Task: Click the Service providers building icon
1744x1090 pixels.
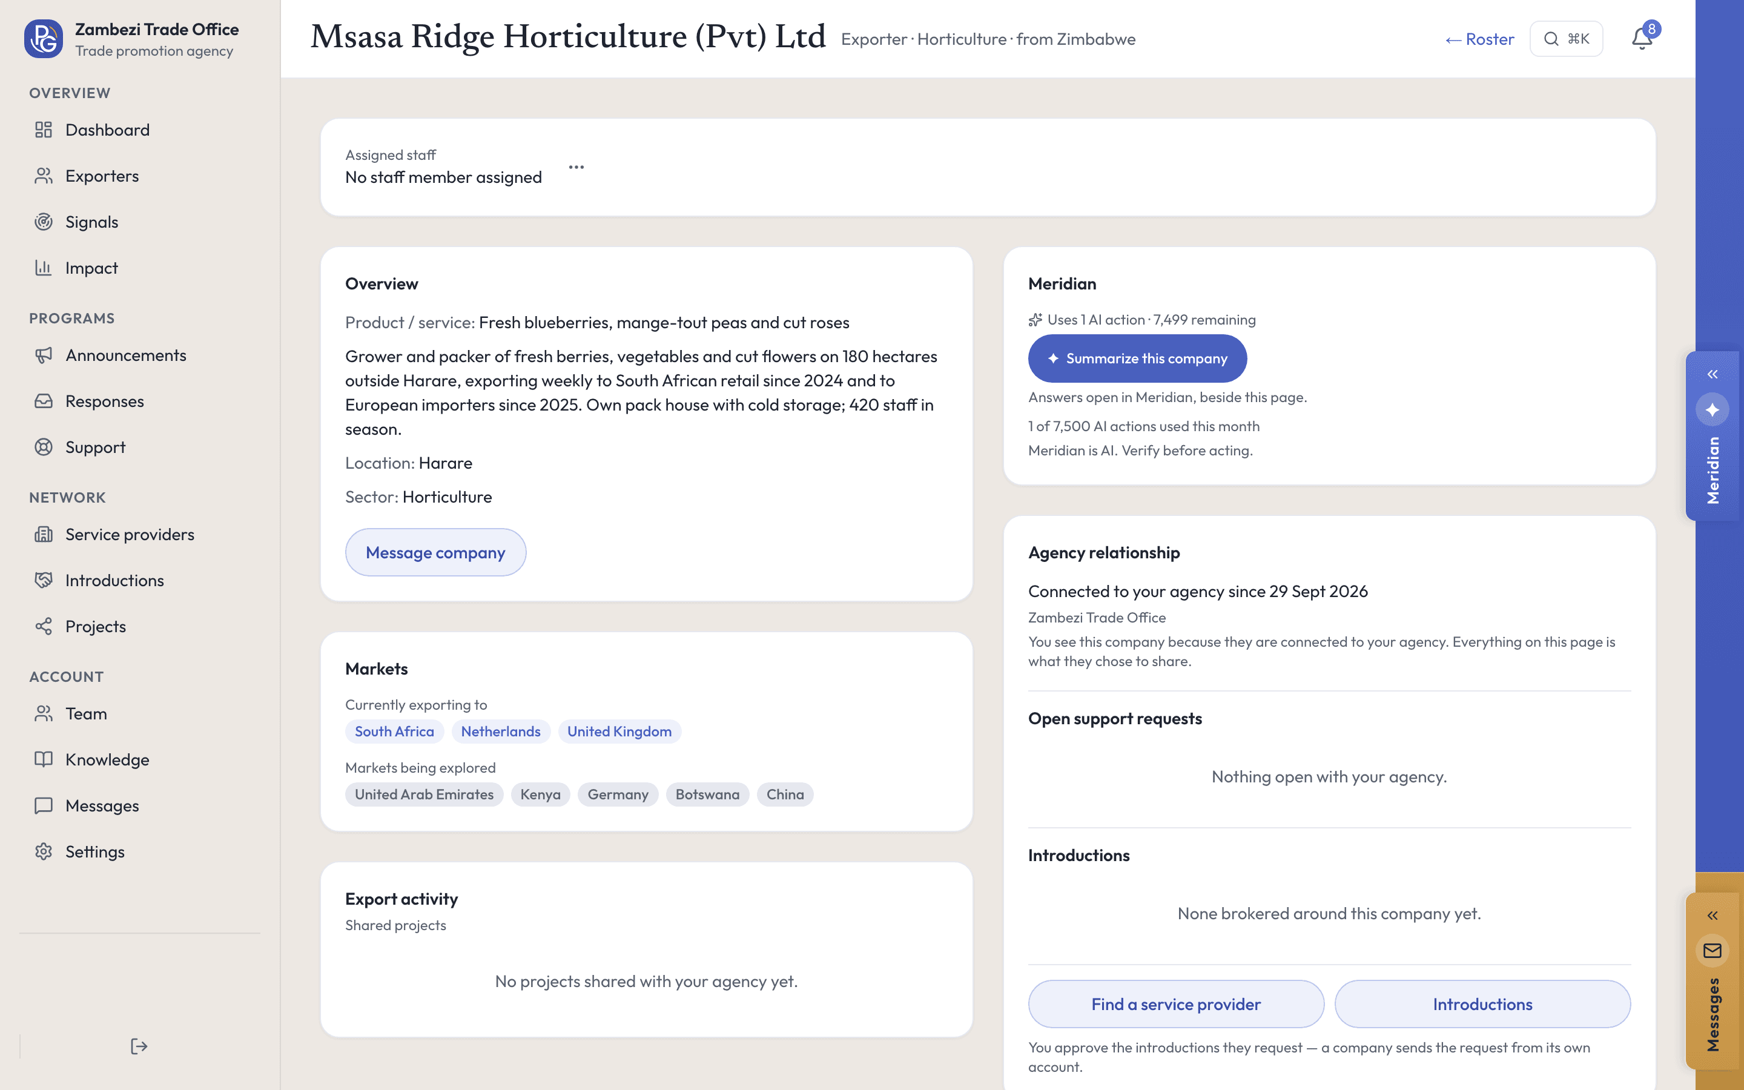Action: pyautogui.click(x=43, y=535)
